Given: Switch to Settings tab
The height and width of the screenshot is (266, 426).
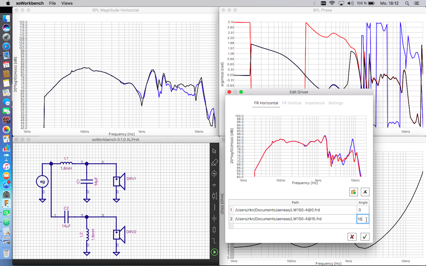Looking at the screenshot, I should click(x=335, y=103).
